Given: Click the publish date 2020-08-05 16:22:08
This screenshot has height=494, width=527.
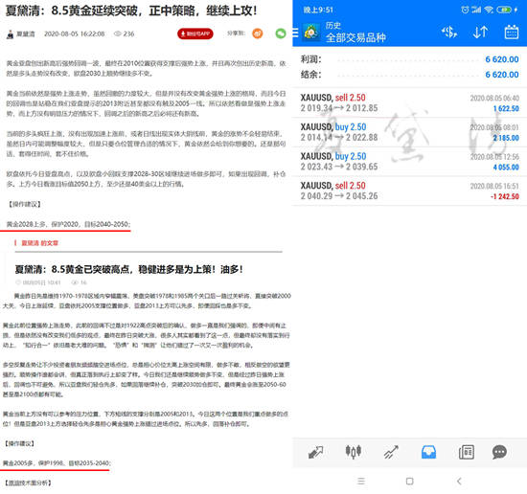Looking at the screenshot, I should (75, 34).
